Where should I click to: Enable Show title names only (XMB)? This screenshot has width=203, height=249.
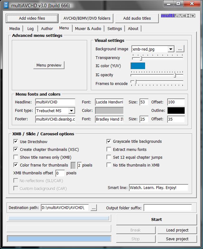click(16, 157)
